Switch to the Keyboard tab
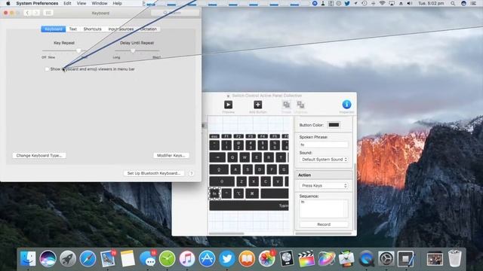Viewport: 483px width, 271px height. coord(54,29)
